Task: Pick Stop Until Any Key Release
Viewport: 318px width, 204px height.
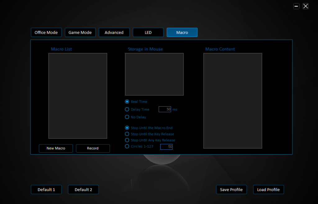Action: [x=127, y=140]
